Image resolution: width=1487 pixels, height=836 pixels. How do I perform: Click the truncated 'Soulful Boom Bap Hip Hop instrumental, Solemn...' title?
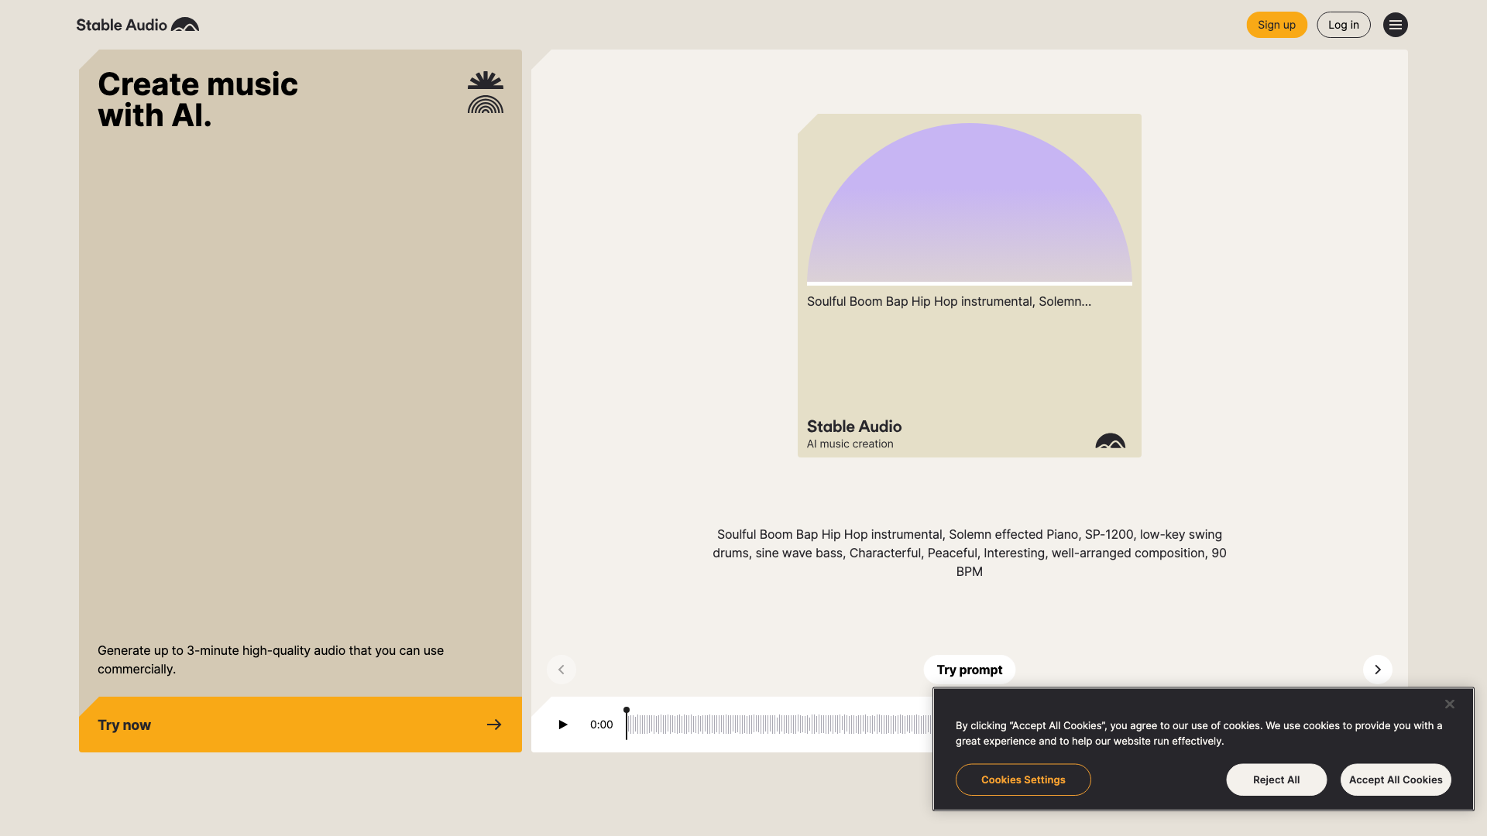[x=949, y=301]
